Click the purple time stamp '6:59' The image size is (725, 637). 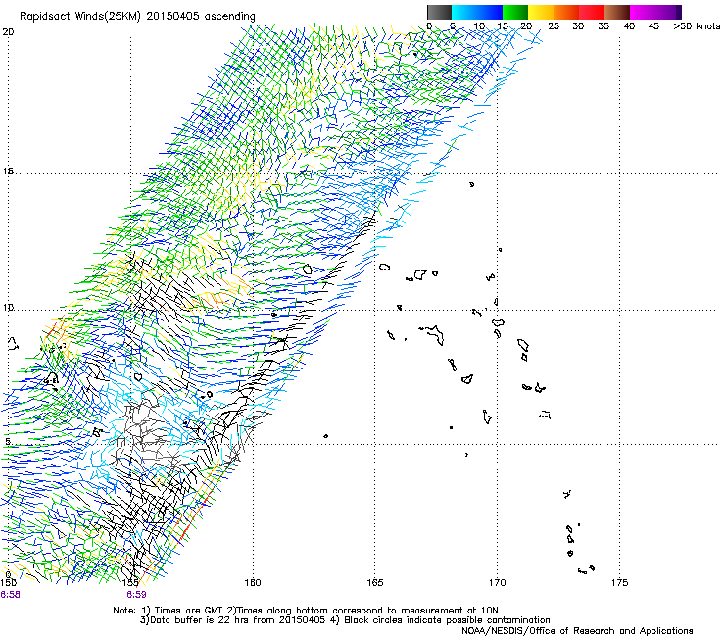(x=136, y=595)
